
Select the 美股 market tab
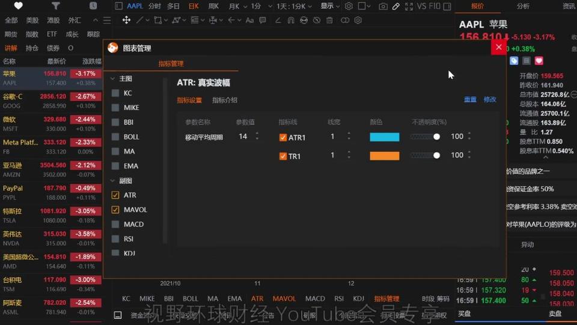[x=32, y=20]
